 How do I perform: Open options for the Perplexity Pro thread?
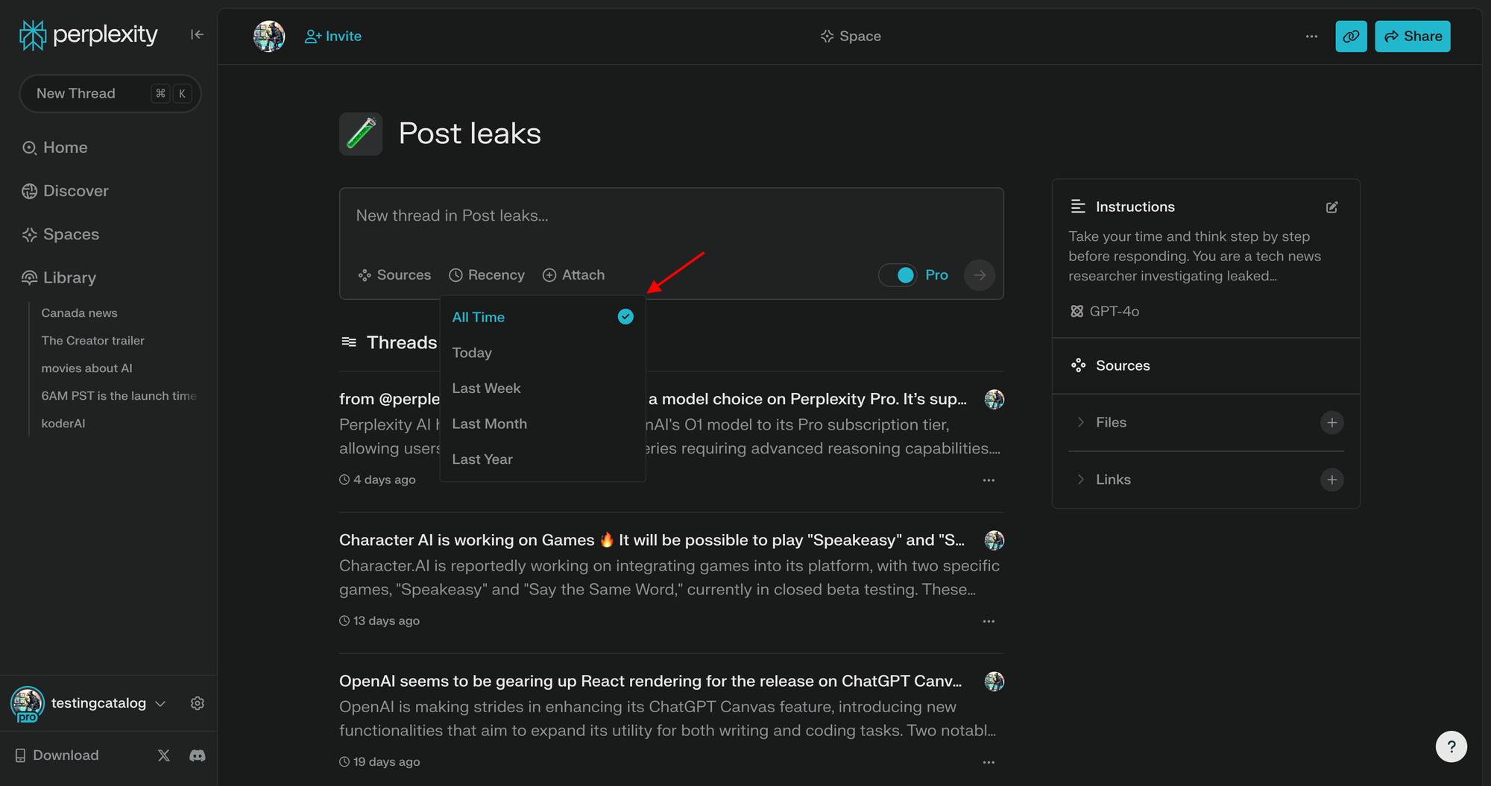989,480
